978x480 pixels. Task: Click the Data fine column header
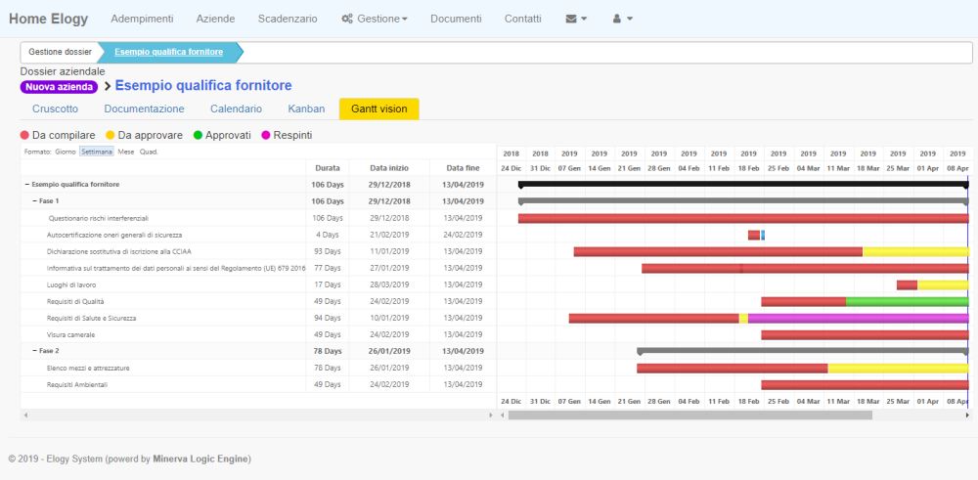coord(463,168)
